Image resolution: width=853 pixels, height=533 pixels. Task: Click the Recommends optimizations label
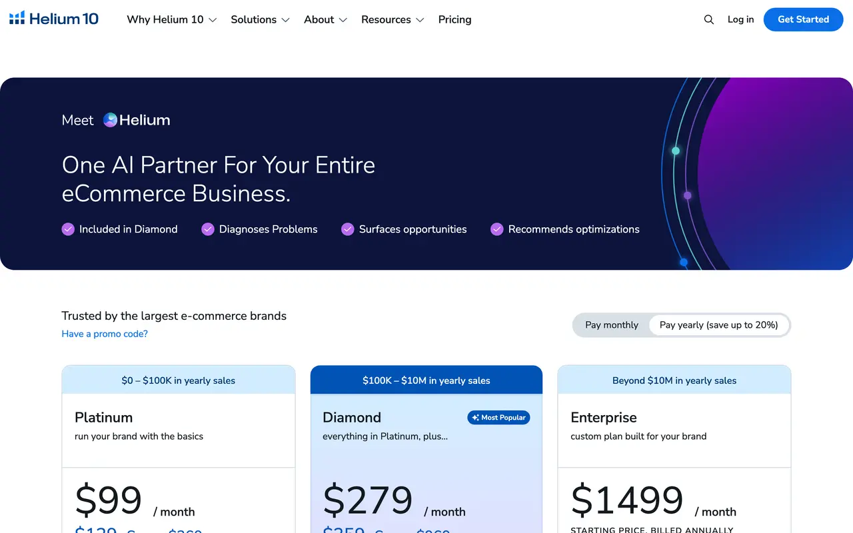coord(574,229)
